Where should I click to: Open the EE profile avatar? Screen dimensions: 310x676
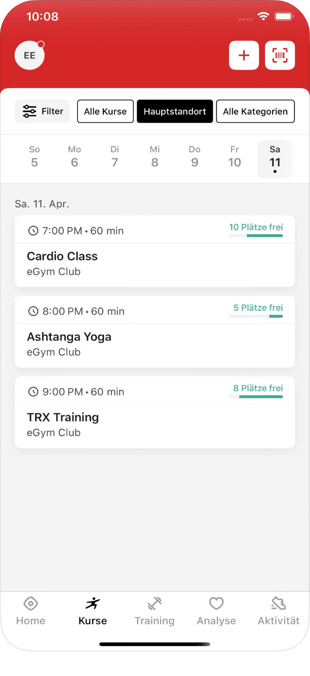click(29, 56)
